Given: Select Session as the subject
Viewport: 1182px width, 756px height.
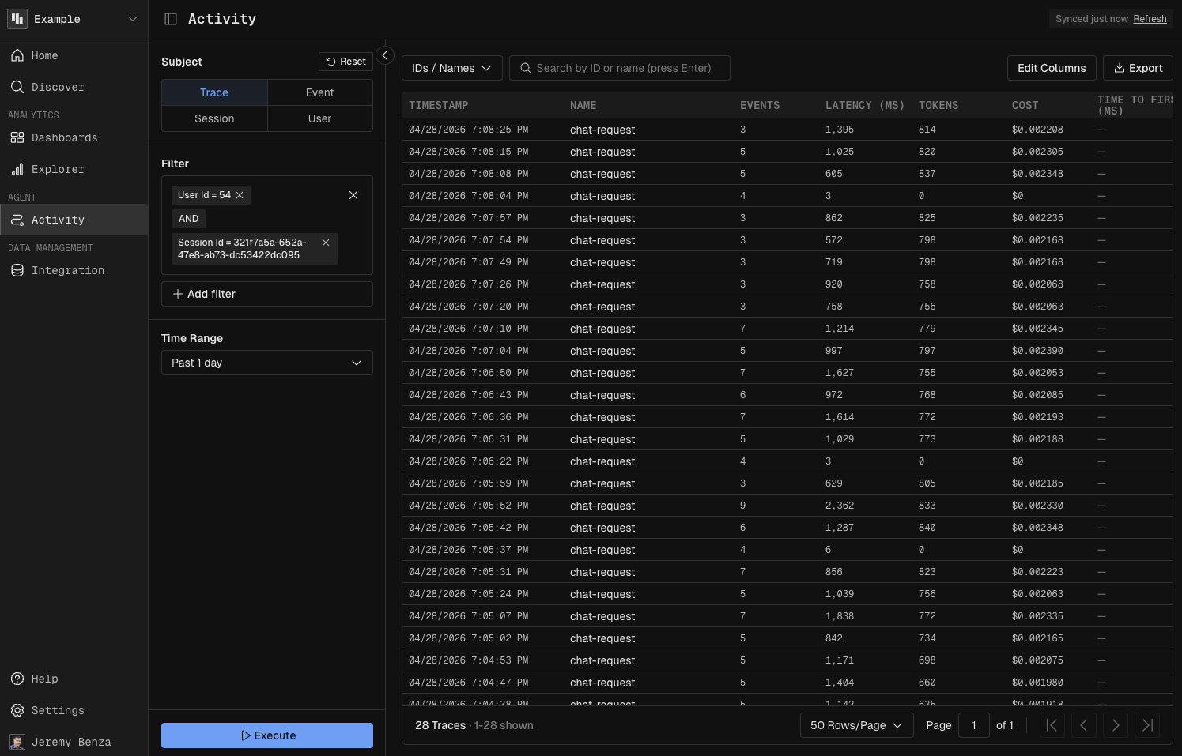Looking at the screenshot, I should [214, 118].
